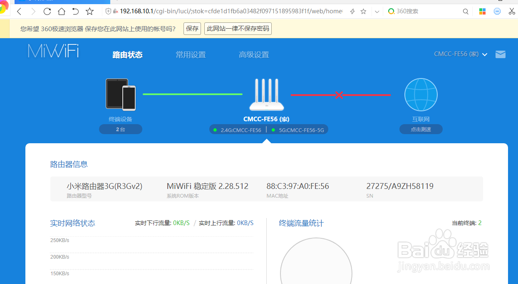Click the internet globe icon
This screenshot has height=284, width=518.
click(x=421, y=95)
